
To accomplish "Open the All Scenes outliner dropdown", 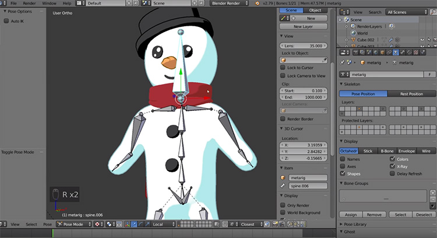I will (x=407, y=12).
